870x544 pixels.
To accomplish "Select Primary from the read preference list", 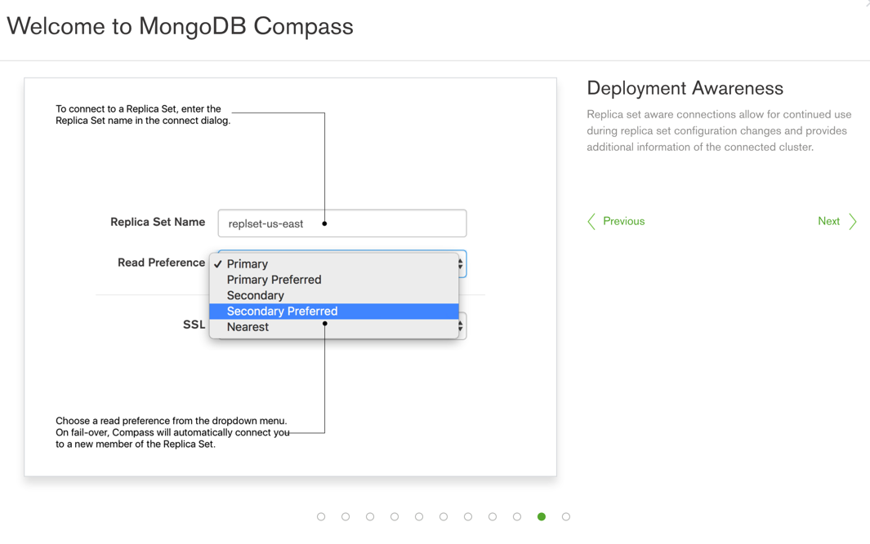I will tap(249, 263).
